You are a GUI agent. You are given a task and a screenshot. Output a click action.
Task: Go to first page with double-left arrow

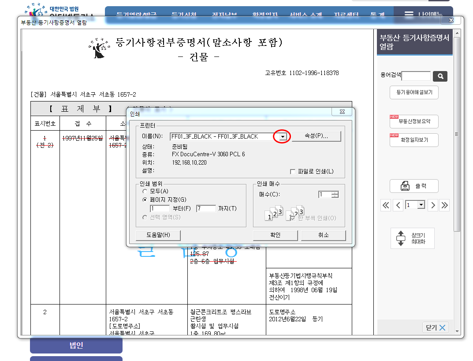click(386, 205)
